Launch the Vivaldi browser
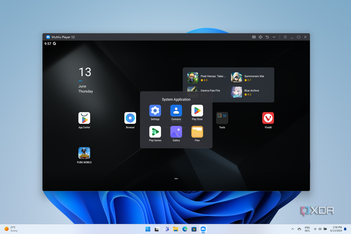Screen dimensions: 351x234 pos(268,118)
